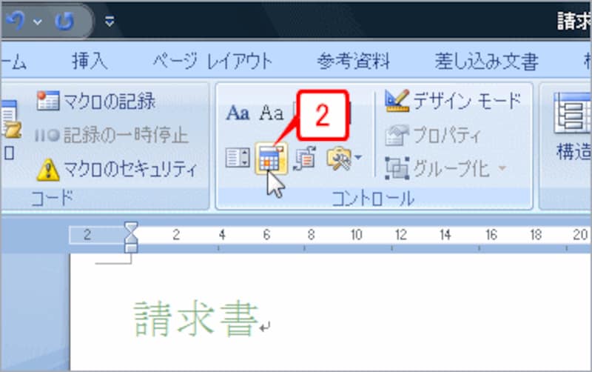592x372 pixels.
Task: Open Customize Quick Access Toolbar dropdown
Action: pyautogui.click(x=110, y=21)
